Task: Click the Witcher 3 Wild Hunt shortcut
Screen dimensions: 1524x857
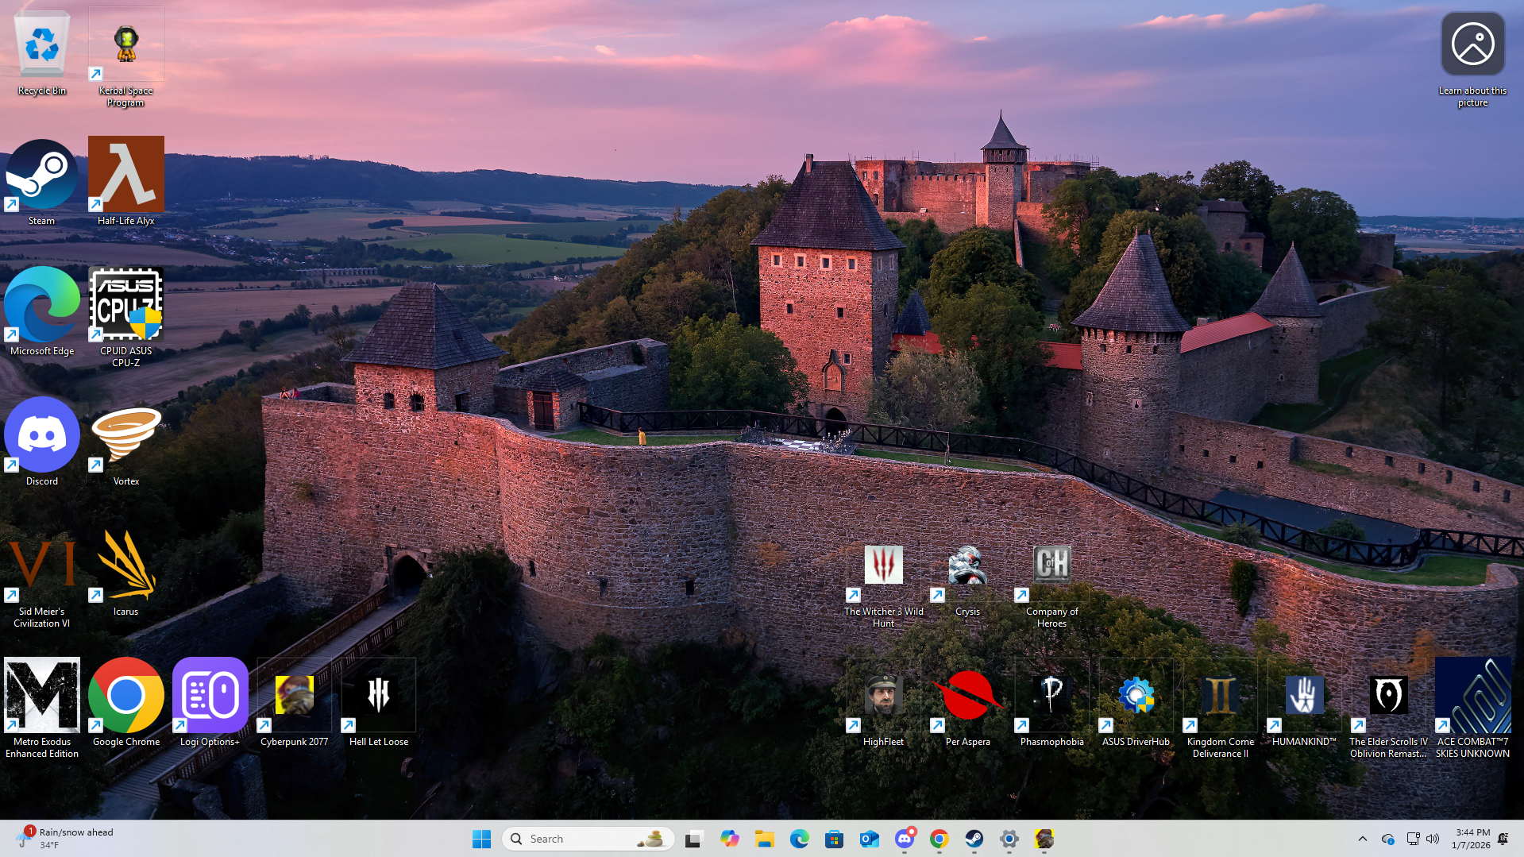Action: tap(883, 566)
